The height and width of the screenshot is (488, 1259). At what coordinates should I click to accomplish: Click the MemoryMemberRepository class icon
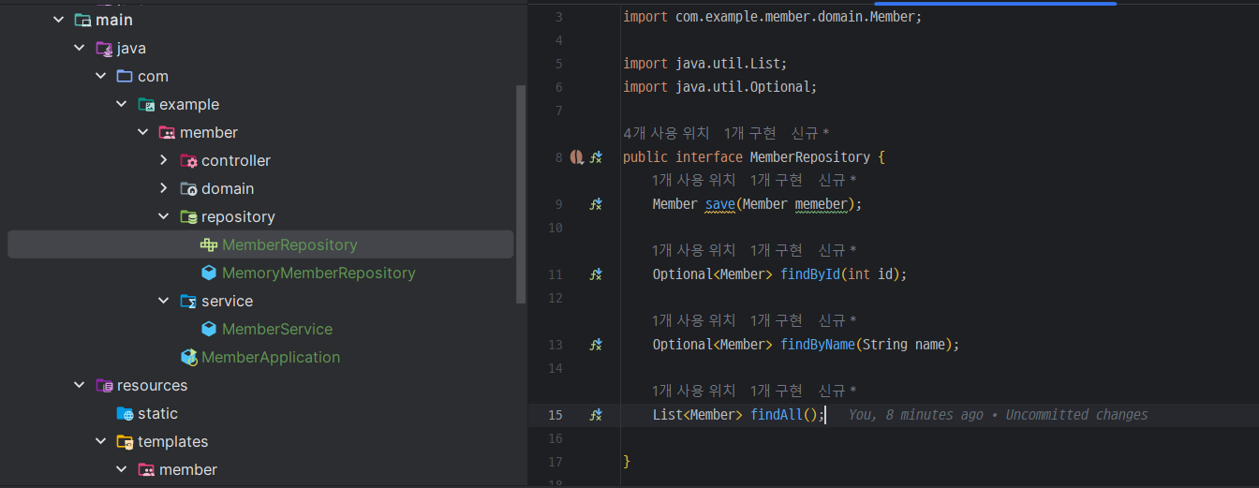pyautogui.click(x=209, y=273)
